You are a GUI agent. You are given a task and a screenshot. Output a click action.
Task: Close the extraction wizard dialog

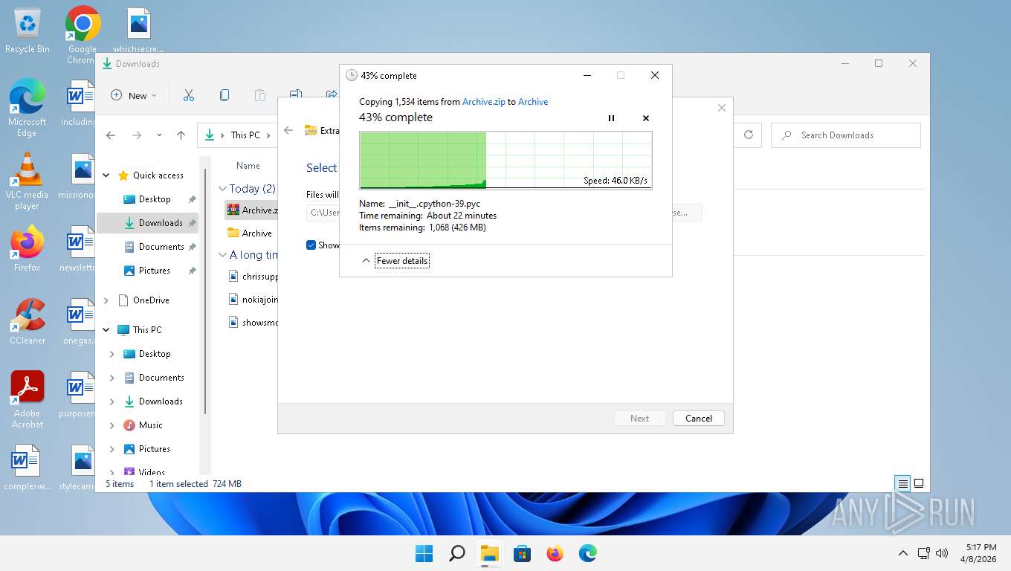coord(721,109)
